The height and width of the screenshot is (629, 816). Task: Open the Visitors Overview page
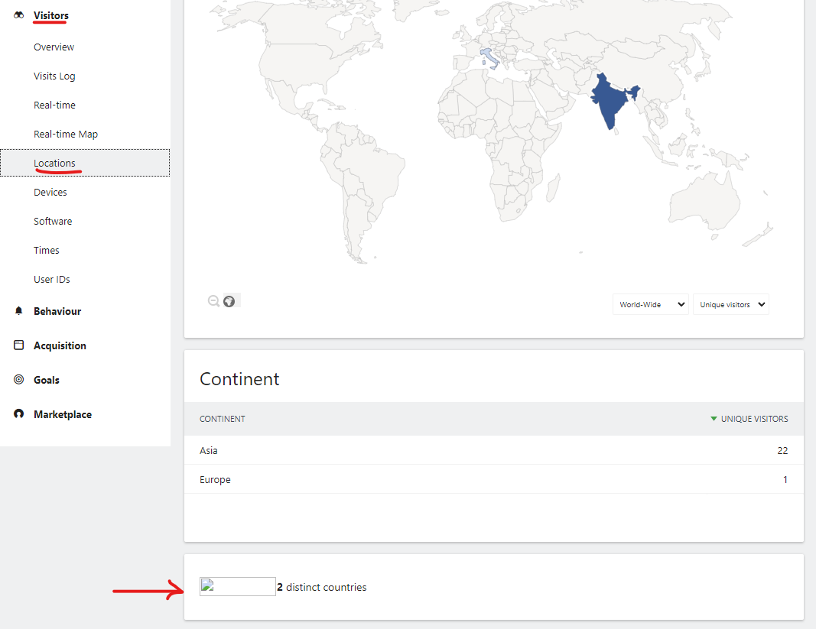tap(54, 47)
